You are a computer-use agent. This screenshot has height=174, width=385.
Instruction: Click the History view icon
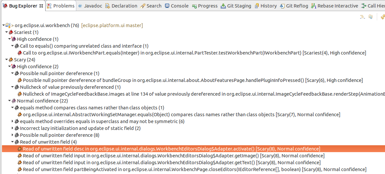pyautogui.click(x=257, y=6)
